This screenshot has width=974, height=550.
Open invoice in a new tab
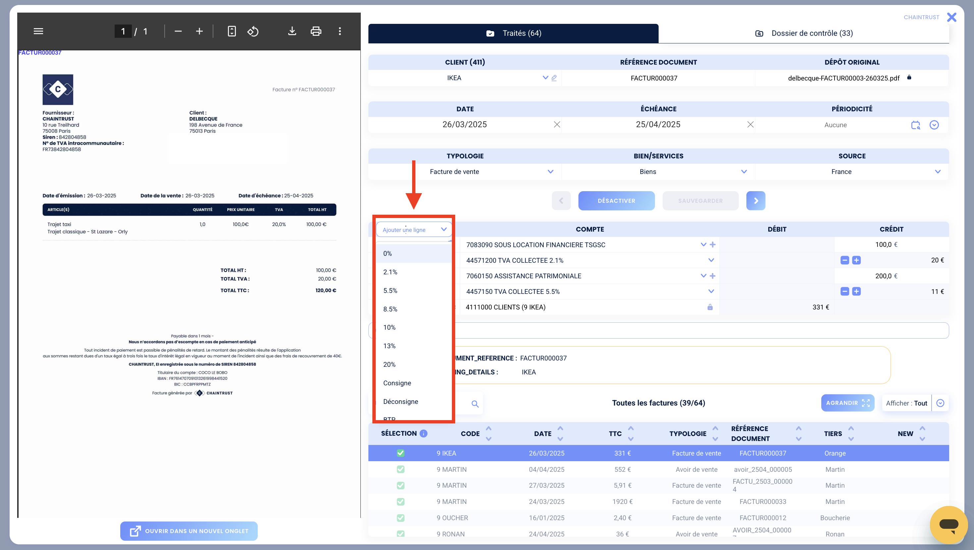tap(189, 531)
